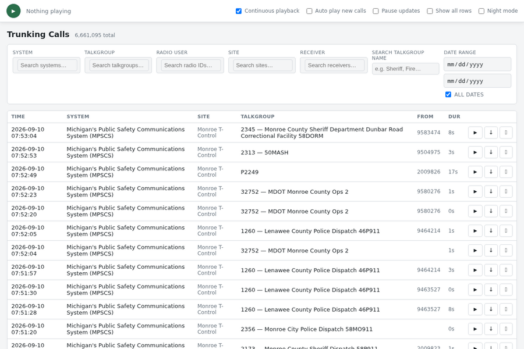
Task: Uncheck the ALL DATES checkbox
Action: click(448, 94)
